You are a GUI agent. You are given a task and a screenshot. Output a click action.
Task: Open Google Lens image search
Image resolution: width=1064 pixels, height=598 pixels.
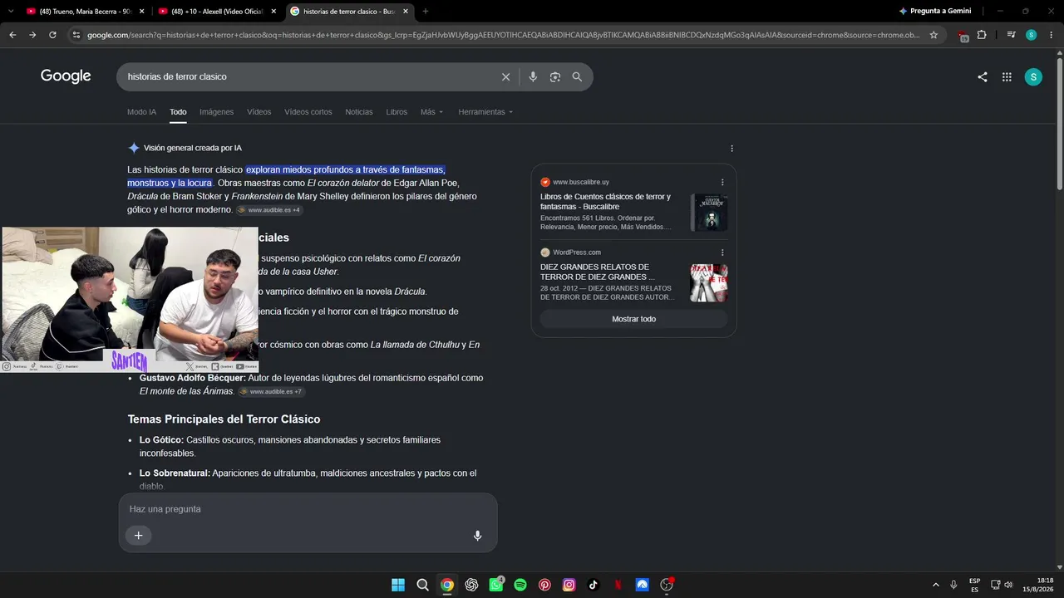tap(555, 76)
